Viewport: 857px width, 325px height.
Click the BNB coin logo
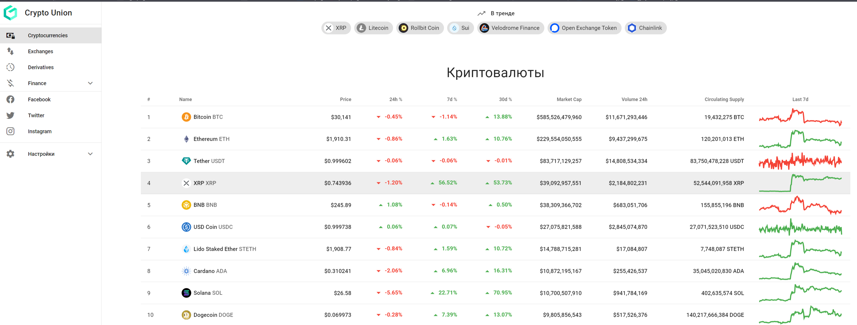tap(186, 205)
